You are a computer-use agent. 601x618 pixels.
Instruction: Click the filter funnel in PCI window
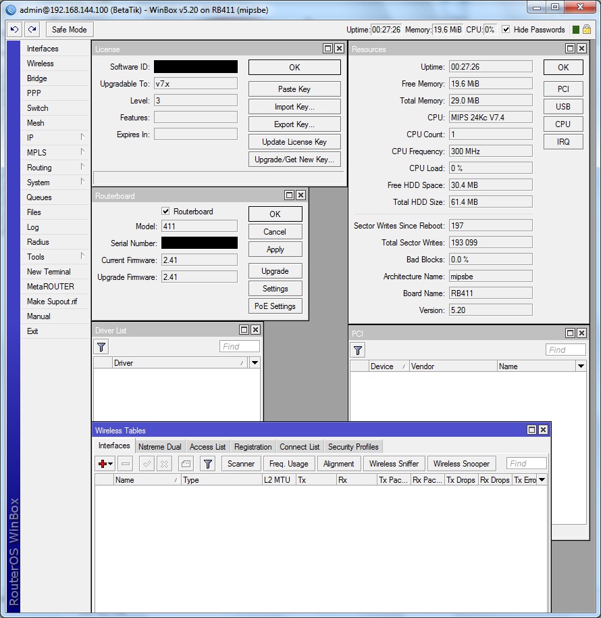pyautogui.click(x=358, y=350)
